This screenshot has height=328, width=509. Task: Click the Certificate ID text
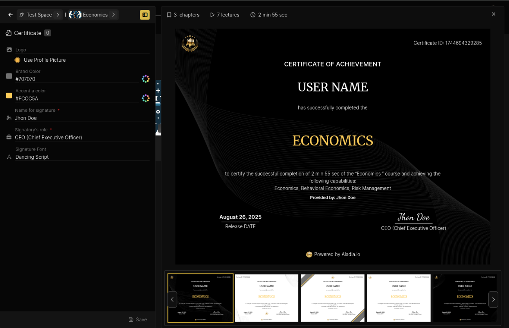point(448,43)
